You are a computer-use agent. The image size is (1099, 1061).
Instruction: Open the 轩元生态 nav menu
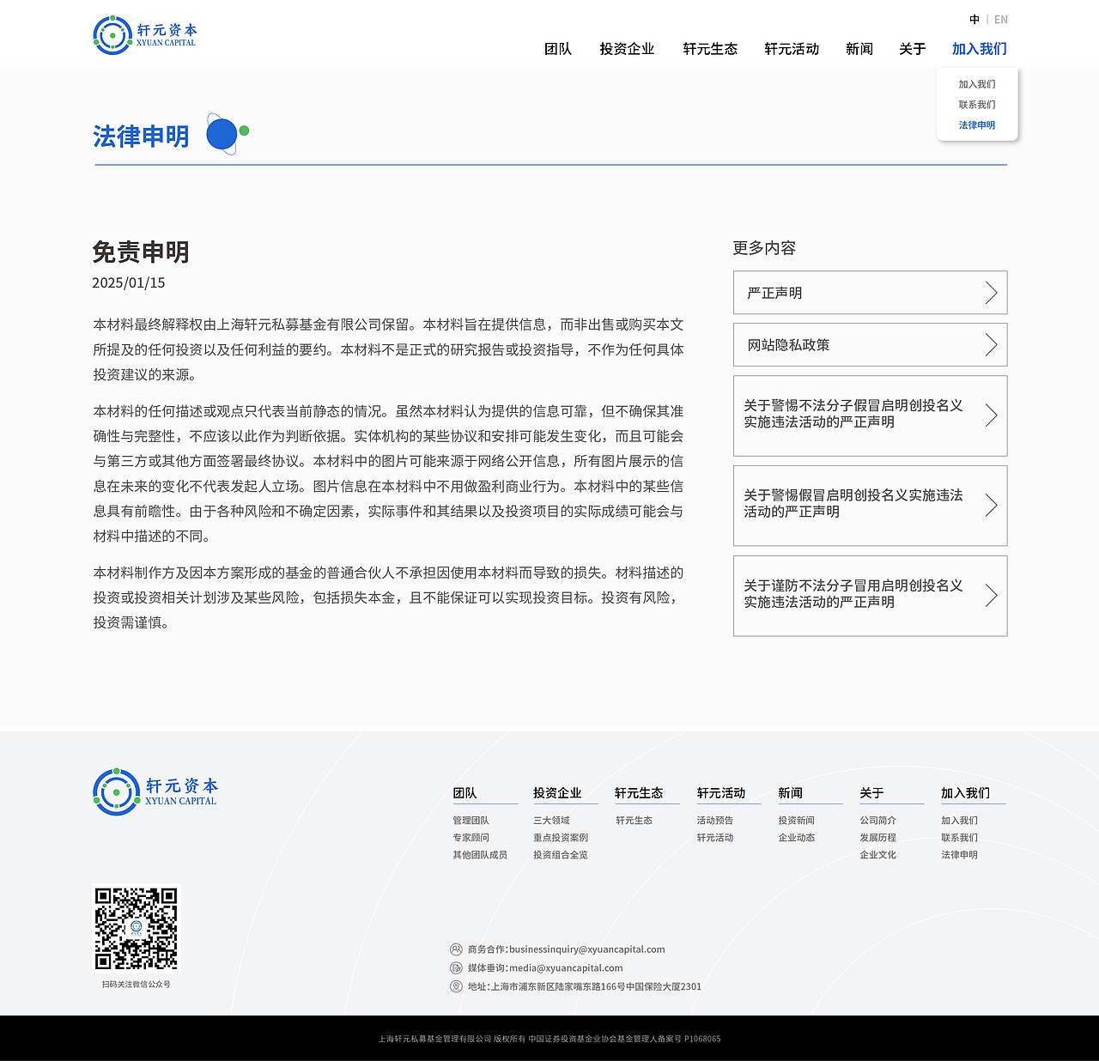click(710, 49)
